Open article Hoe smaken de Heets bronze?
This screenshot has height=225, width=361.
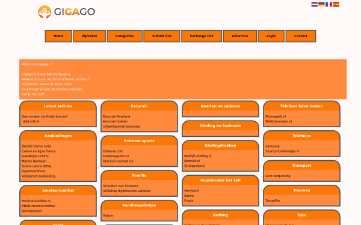45,116
